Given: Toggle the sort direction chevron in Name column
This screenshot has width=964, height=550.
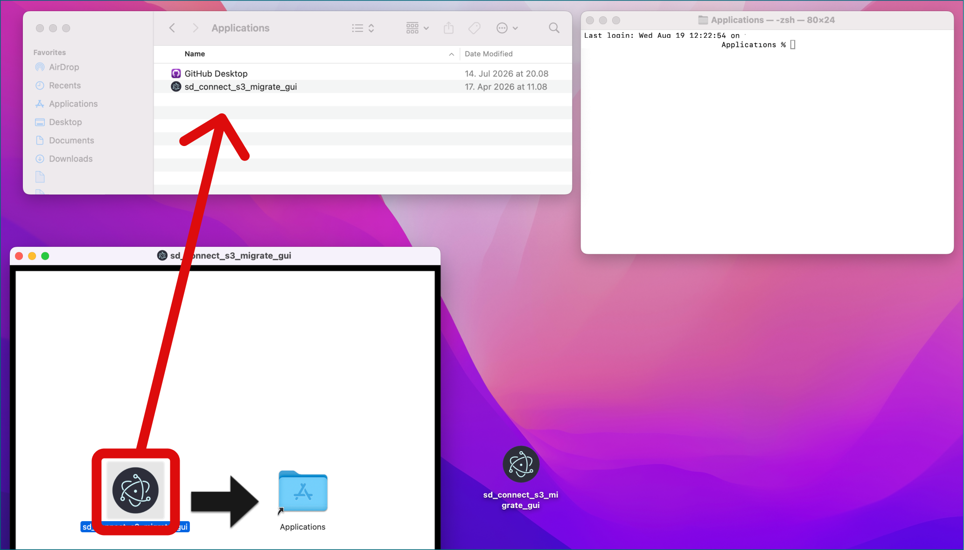Looking at the screenshot, I should point(452,54).
